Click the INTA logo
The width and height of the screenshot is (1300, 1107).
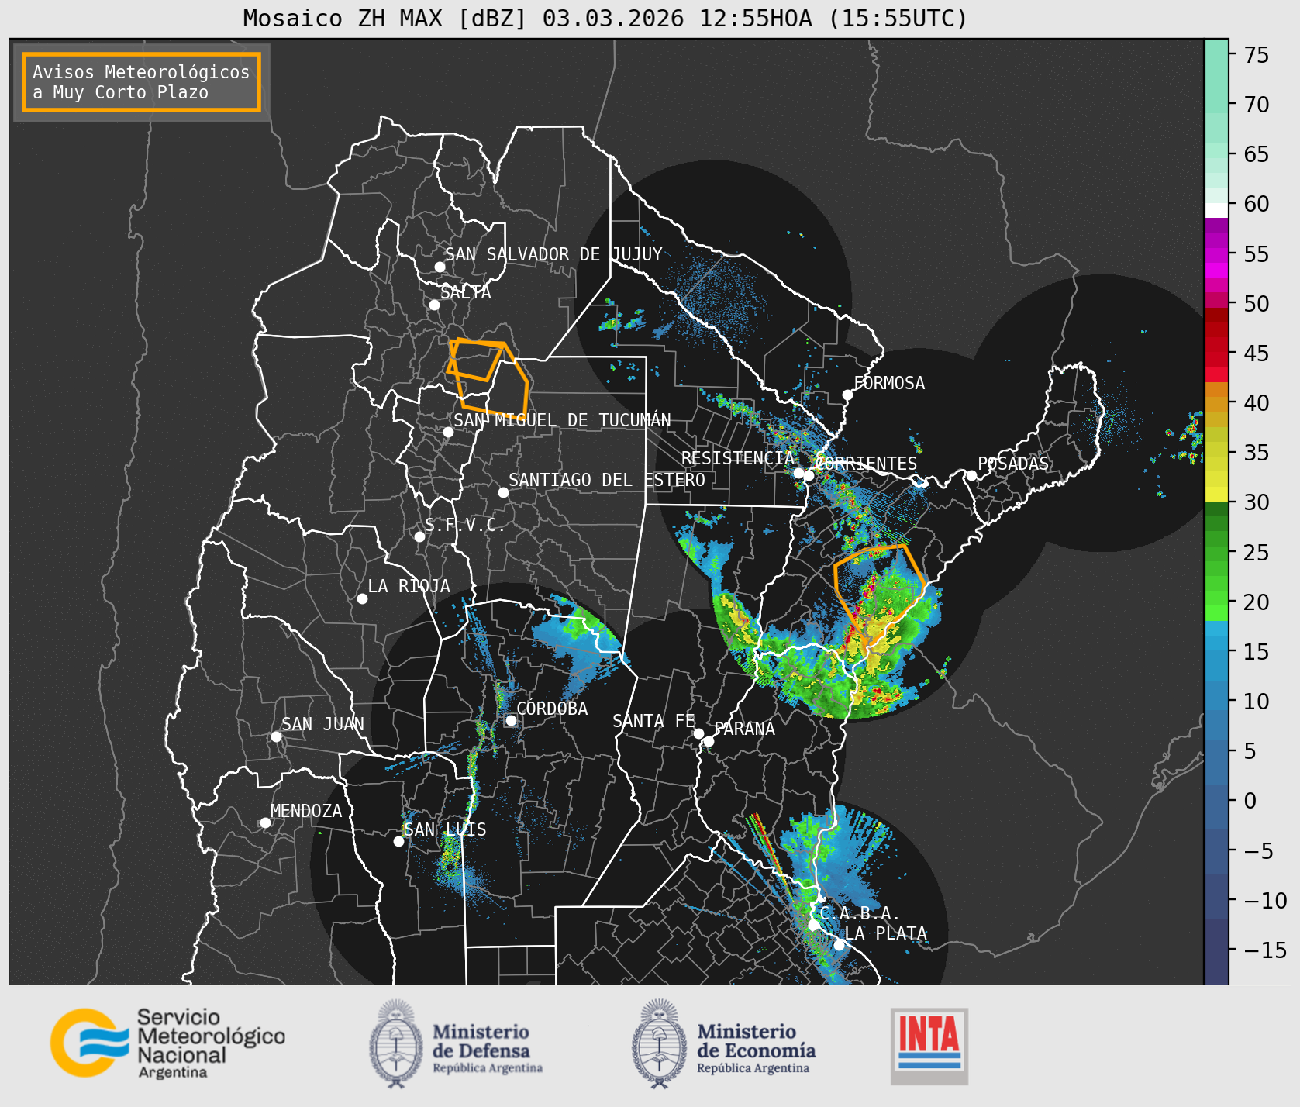[929, 1046]
